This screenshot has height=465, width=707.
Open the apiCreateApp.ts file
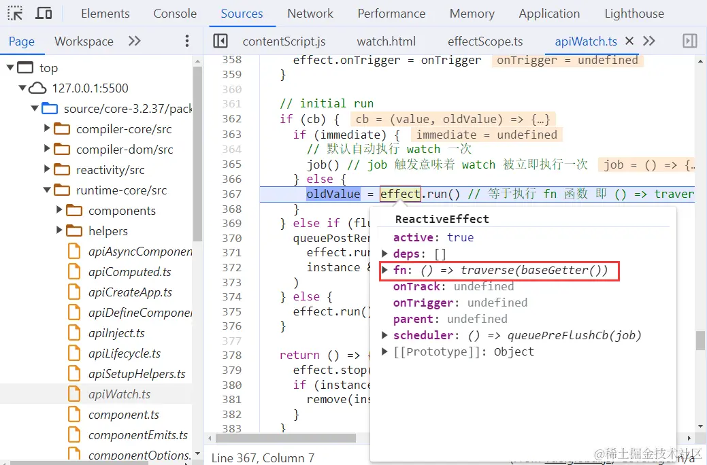[x=130, y=292]
